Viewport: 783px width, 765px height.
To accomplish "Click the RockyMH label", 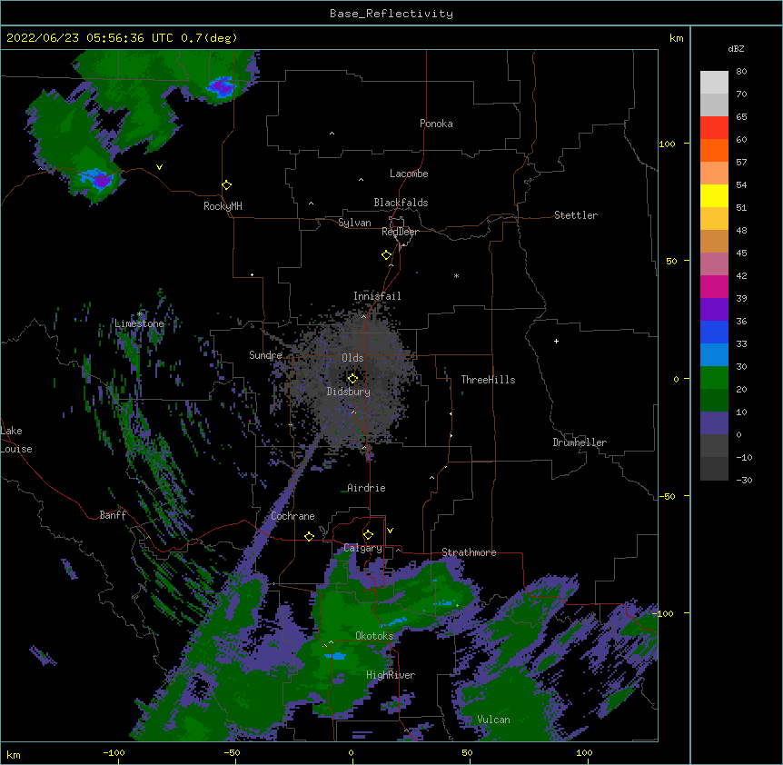I will point(223,206).
